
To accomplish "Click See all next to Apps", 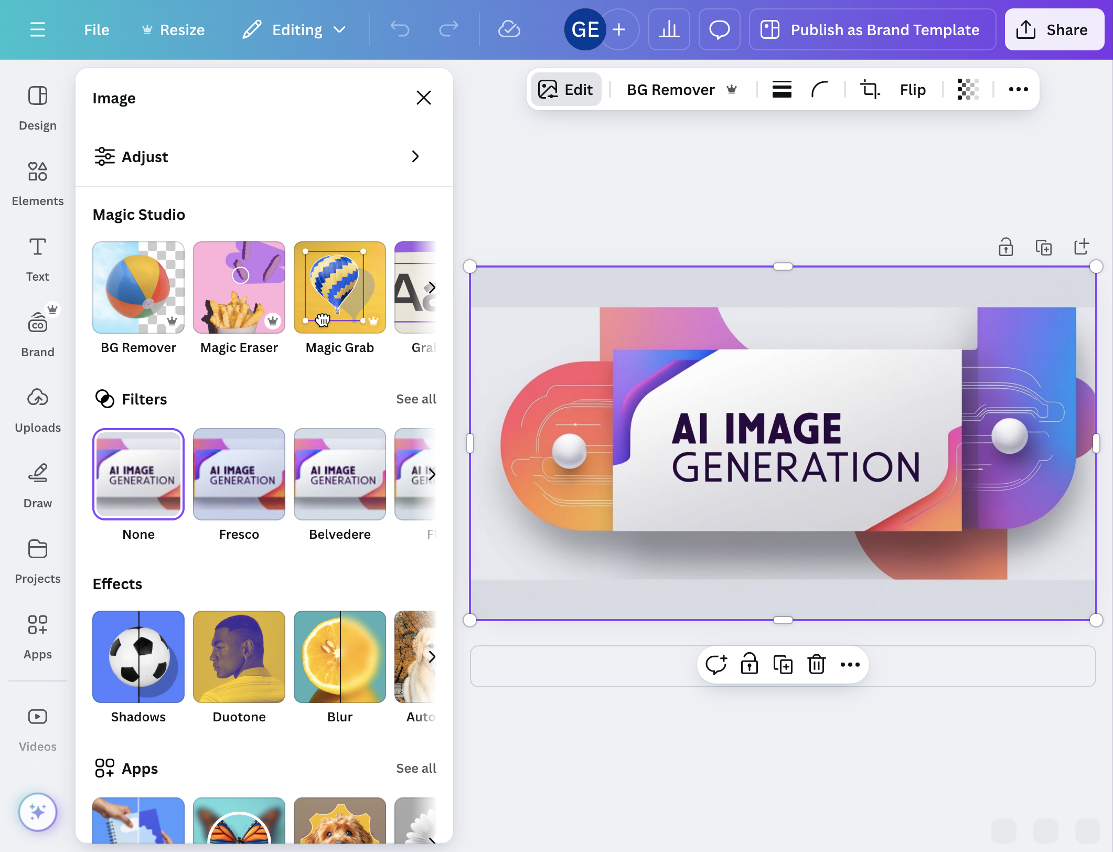I will tap(416, 769).
